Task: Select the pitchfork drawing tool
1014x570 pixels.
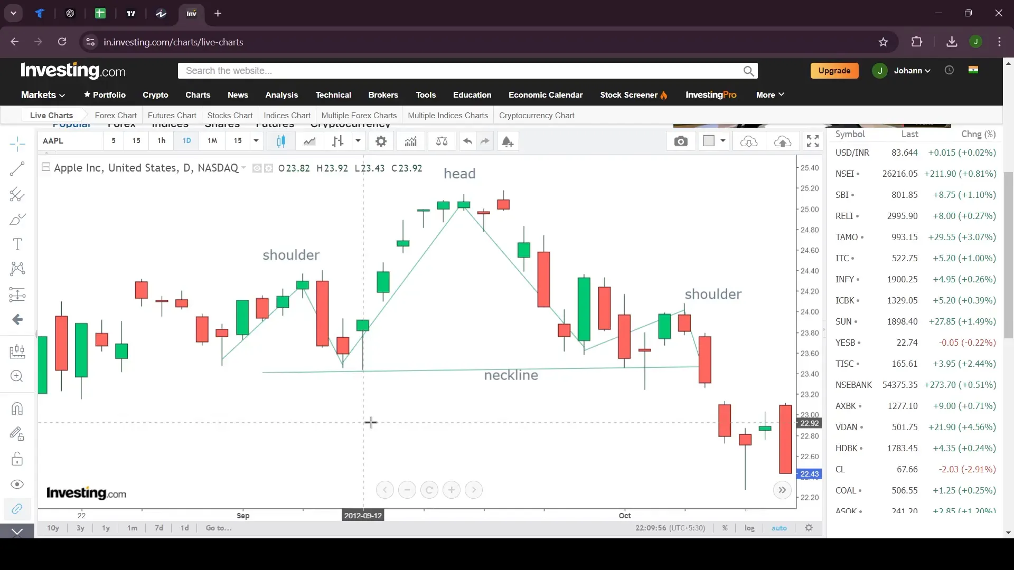Action: coord(17,194)
